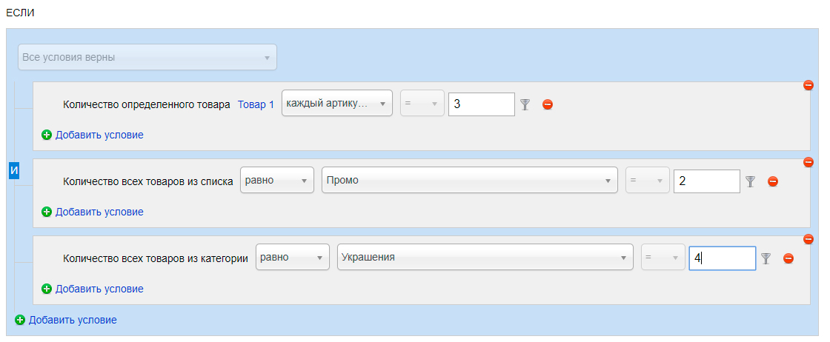Delete third condition group via corner icon
Screen dimensions: 830x342
pyautogui.click(x=809, y=239)
